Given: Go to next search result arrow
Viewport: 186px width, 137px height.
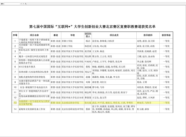Looking at the screenshot, I should 23,4.
